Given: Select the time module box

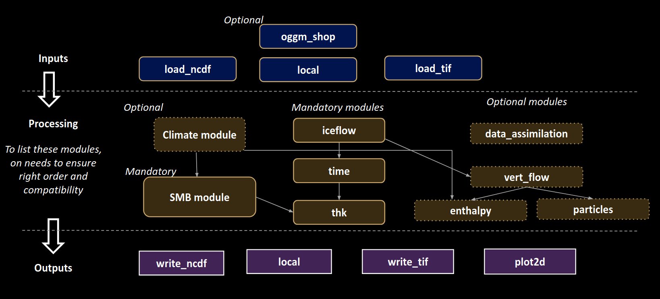Looking at the screenshot, I should click(x=339, y=171).
